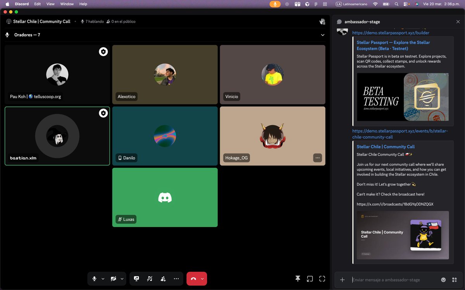
Task: Click the 0 en el público indicator
Action: (x=121, y=22)
